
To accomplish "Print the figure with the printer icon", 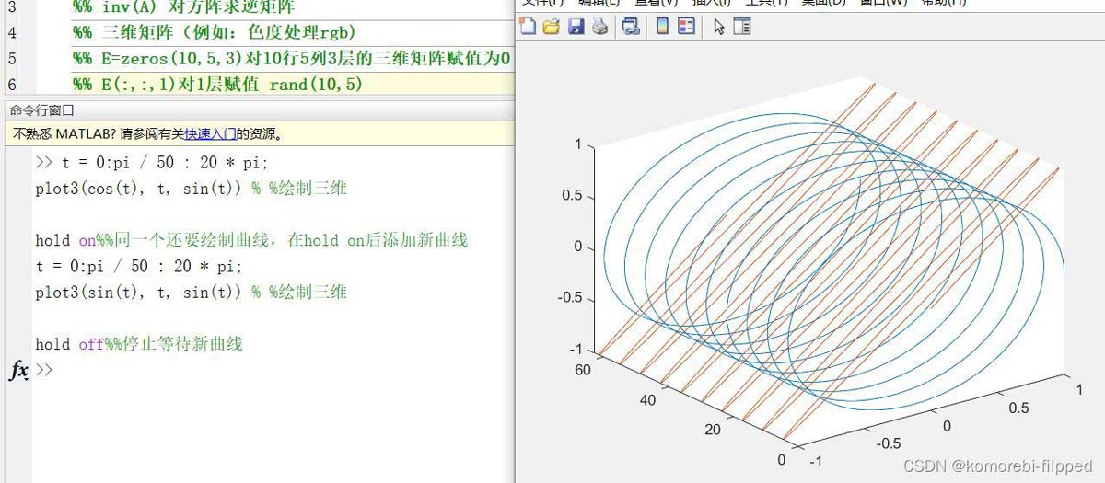I will 600,27.
